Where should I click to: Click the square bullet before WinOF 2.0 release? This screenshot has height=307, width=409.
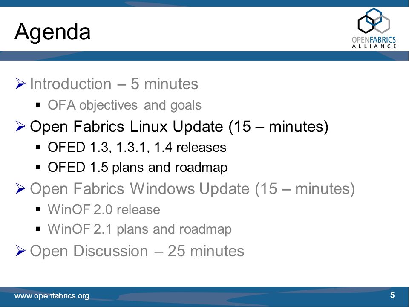coord(38,209)
